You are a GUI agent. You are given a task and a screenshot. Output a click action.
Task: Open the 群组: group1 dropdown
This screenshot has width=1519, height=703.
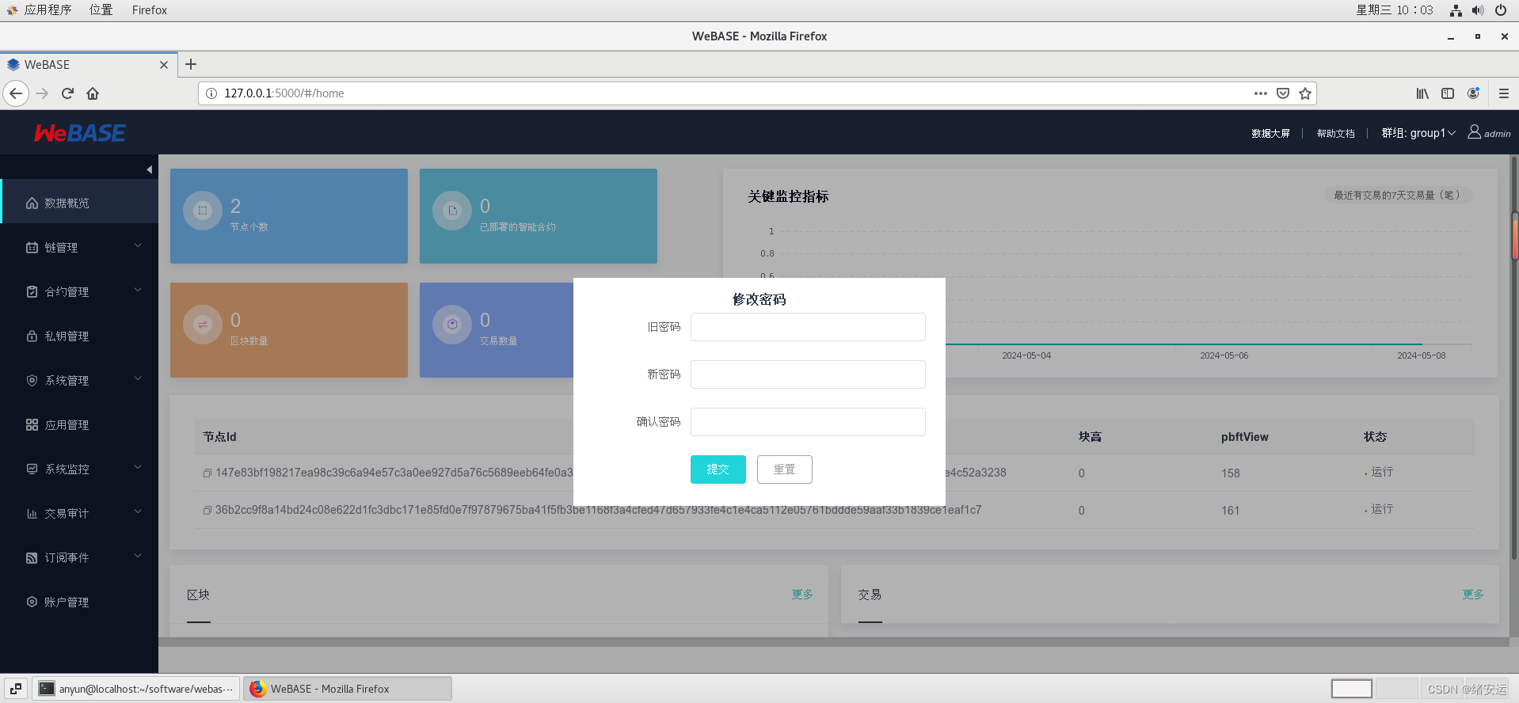click(1418, 133)
